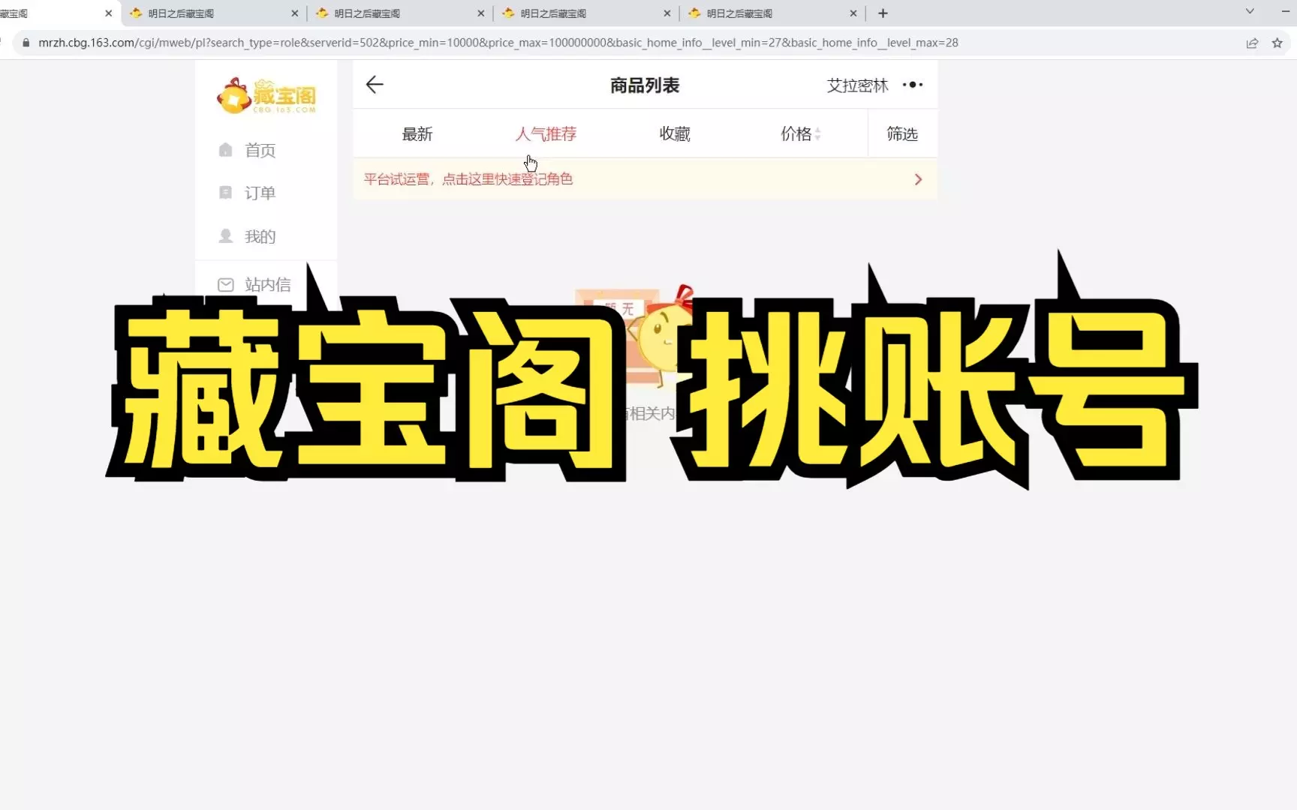1297x810 pixels.
Task: Close the fifth 明日之后藏宝阁 tab
Action: [x=853, y=13]
